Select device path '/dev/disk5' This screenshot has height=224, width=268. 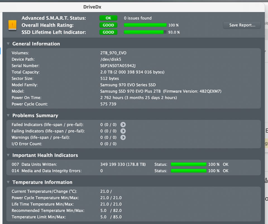click(x=111, y=59)
